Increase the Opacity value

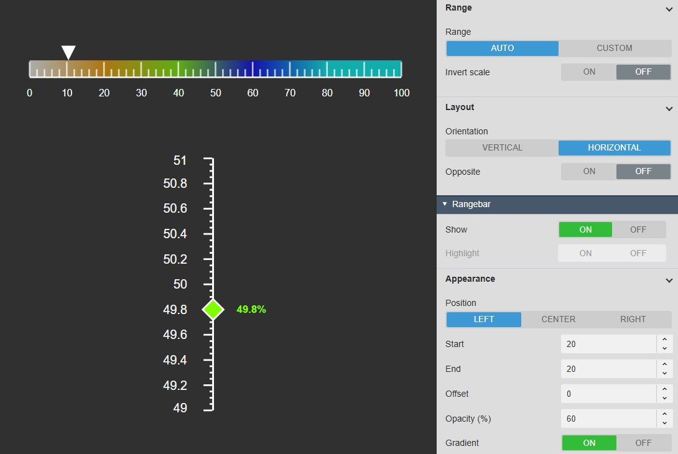pos(664,414)
